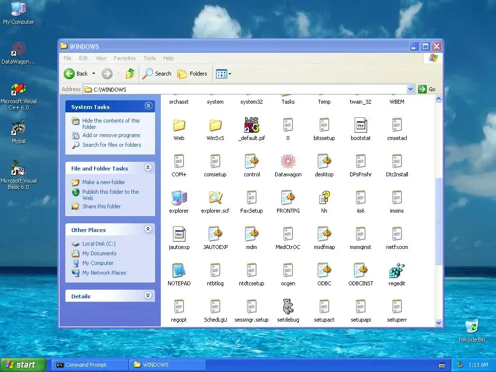Select the _default.pif shortcut icon
Viewport: 496px width, 372px height.
coord(252,125)
